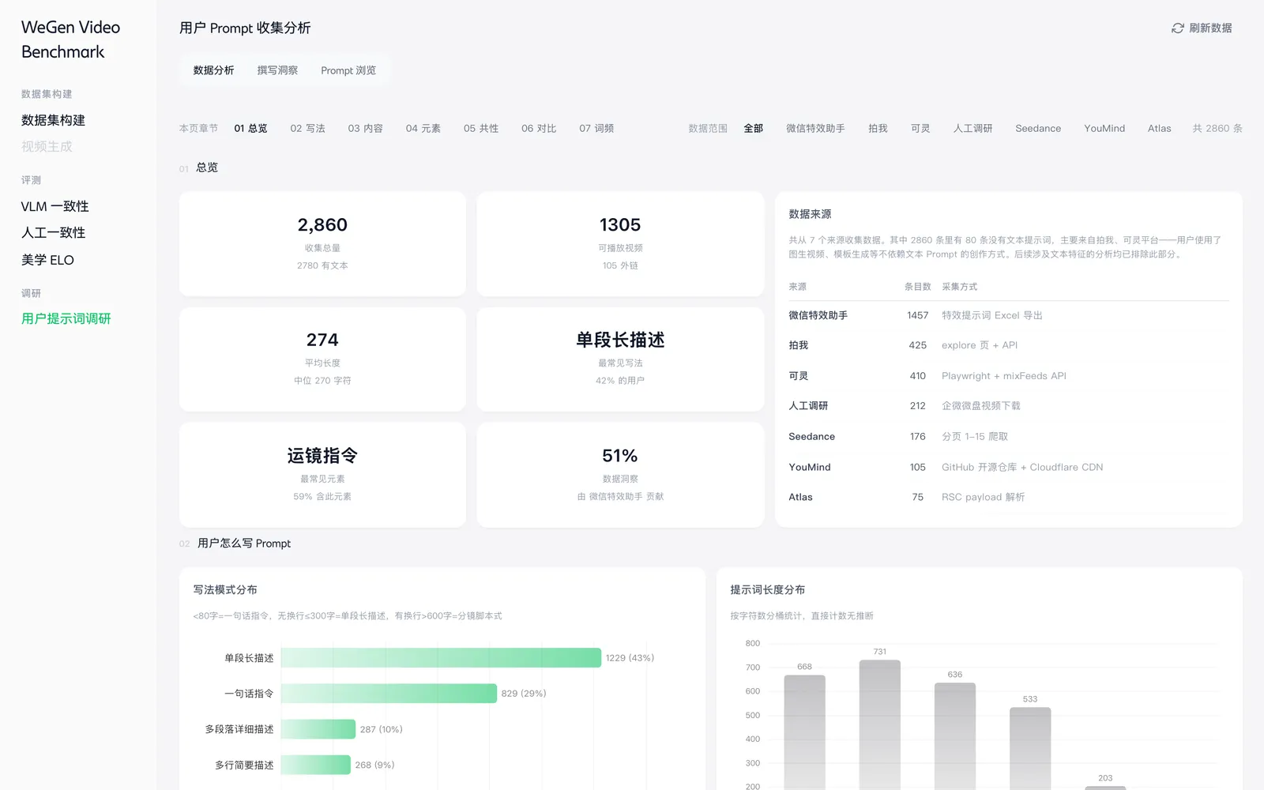
Task: Open the 美学 ELO sidebar page
Action: tap(47, 260)
